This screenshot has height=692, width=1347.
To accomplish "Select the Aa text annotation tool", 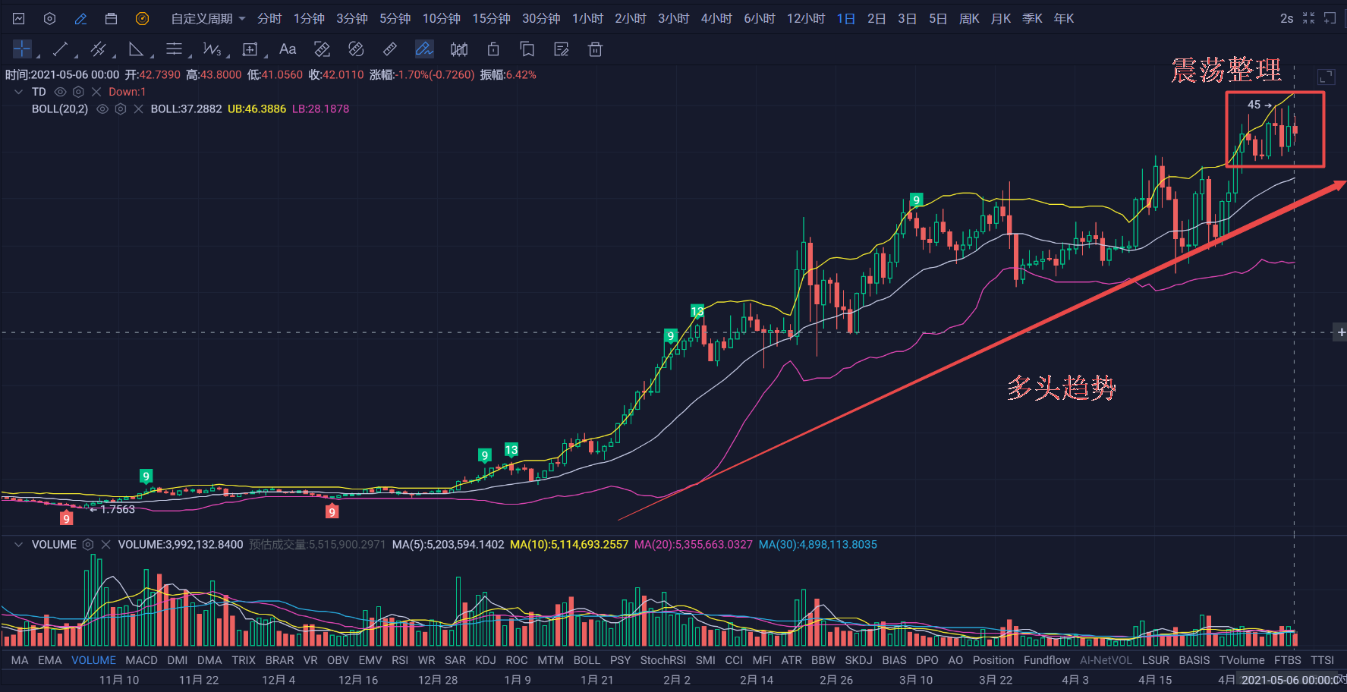I will point(288,49).
